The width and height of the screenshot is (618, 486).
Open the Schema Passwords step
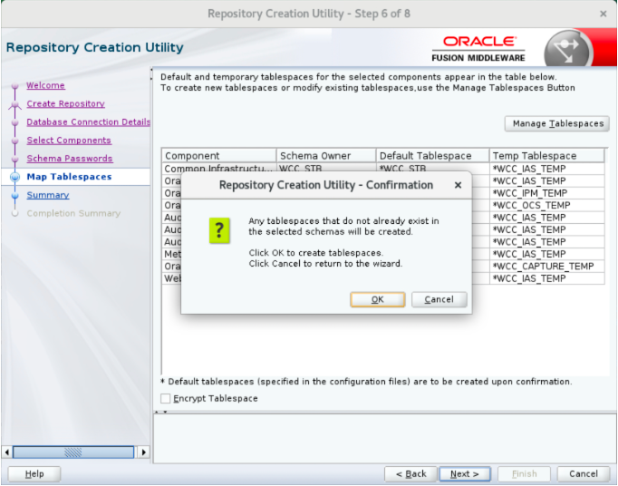coord(70,158)
